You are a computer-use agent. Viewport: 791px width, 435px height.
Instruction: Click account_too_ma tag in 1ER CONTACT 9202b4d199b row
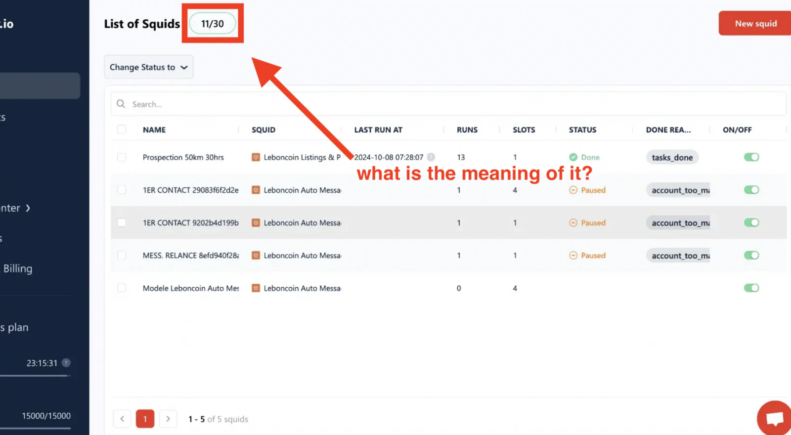(678, 222)
